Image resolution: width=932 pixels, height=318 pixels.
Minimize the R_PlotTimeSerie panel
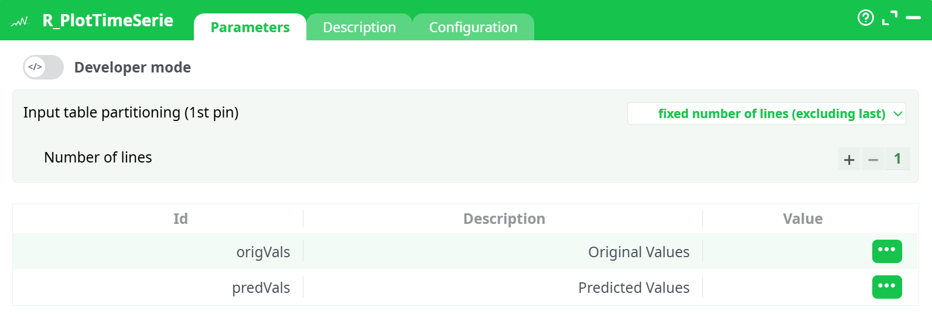point(913,18)
